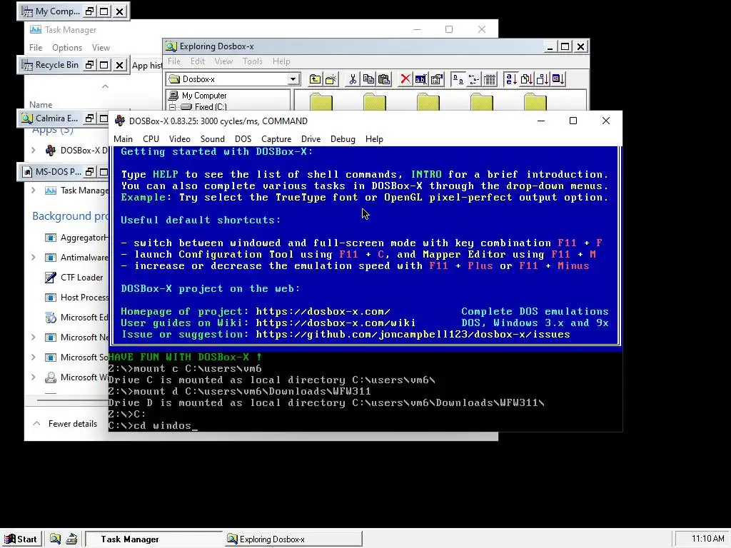Open the Main menu in DOSBox-X
This screenshot has width=731, height=548.
(123, 139)
